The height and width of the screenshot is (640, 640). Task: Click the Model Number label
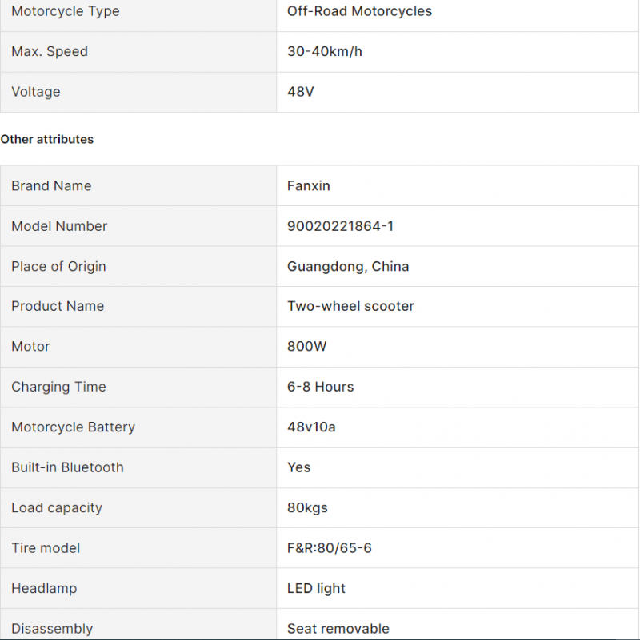[59, 226]
